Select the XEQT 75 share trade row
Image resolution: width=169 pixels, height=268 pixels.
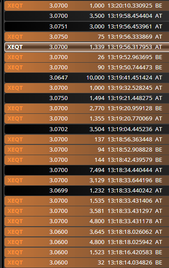pyautogui.click(x=86, y=37)
